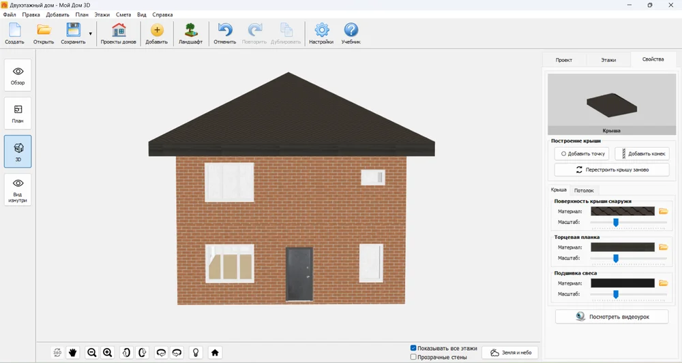Reset view with the home icon
The image size is (682, 363).
coord(215,353)
